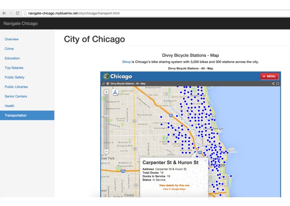The image size is (290, 206).
Task: Expand the red MENU dropdown
Action: click(x=269, y=76)
